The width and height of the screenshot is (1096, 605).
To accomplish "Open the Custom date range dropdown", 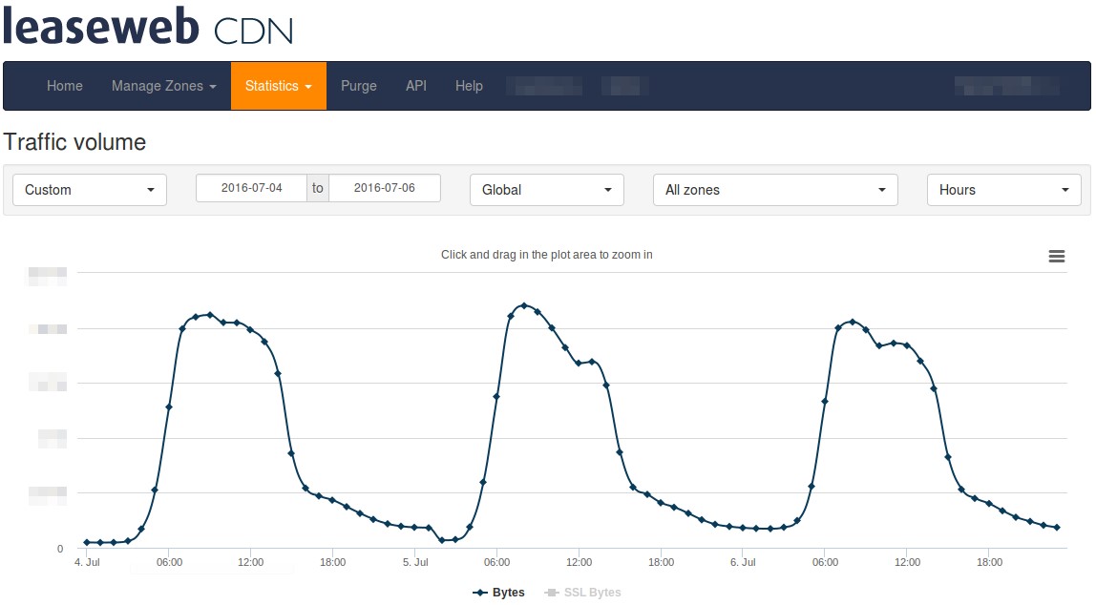I will click(90, 190).
